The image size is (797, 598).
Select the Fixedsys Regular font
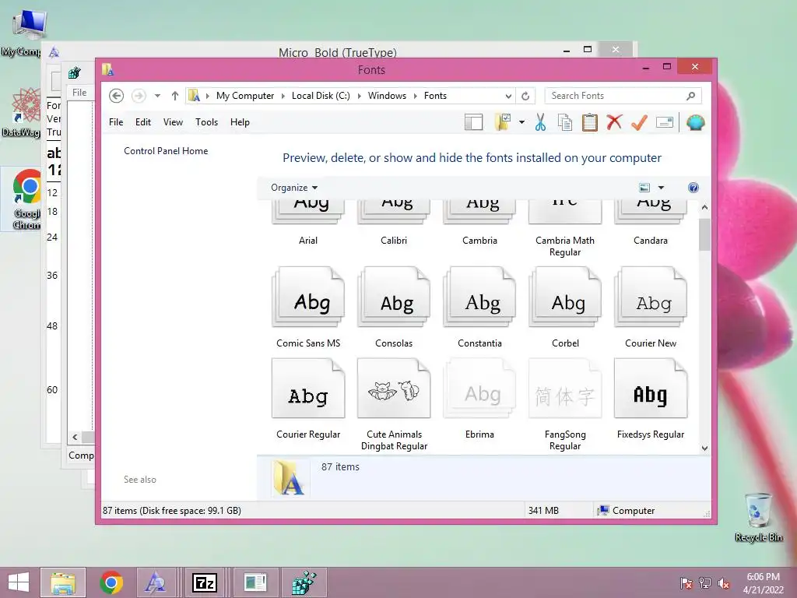[651, 399]
